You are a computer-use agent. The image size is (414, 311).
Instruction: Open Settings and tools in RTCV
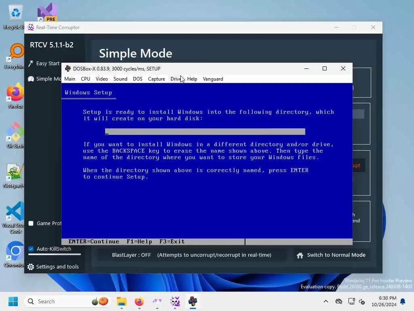coord(53,266)
